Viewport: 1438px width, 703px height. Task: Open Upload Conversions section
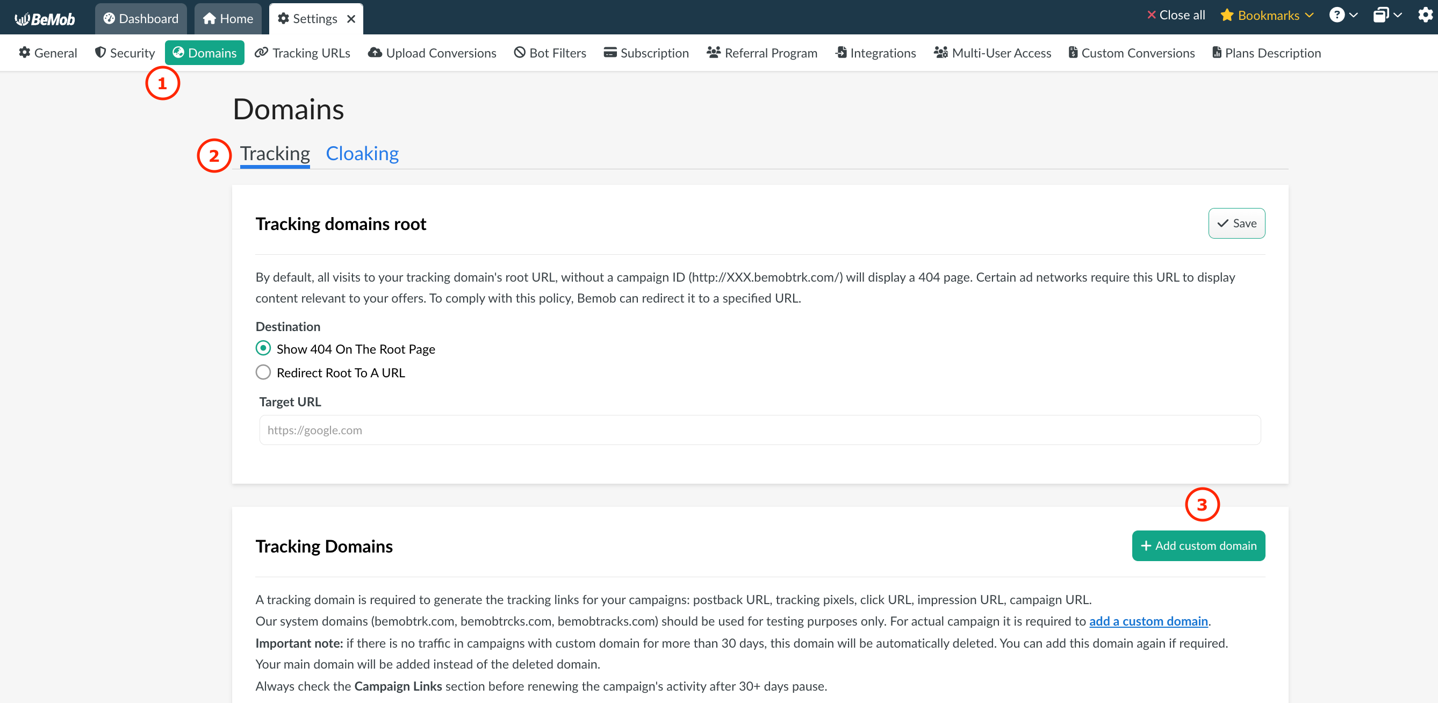pyautogui.click(x=432, y=53)
